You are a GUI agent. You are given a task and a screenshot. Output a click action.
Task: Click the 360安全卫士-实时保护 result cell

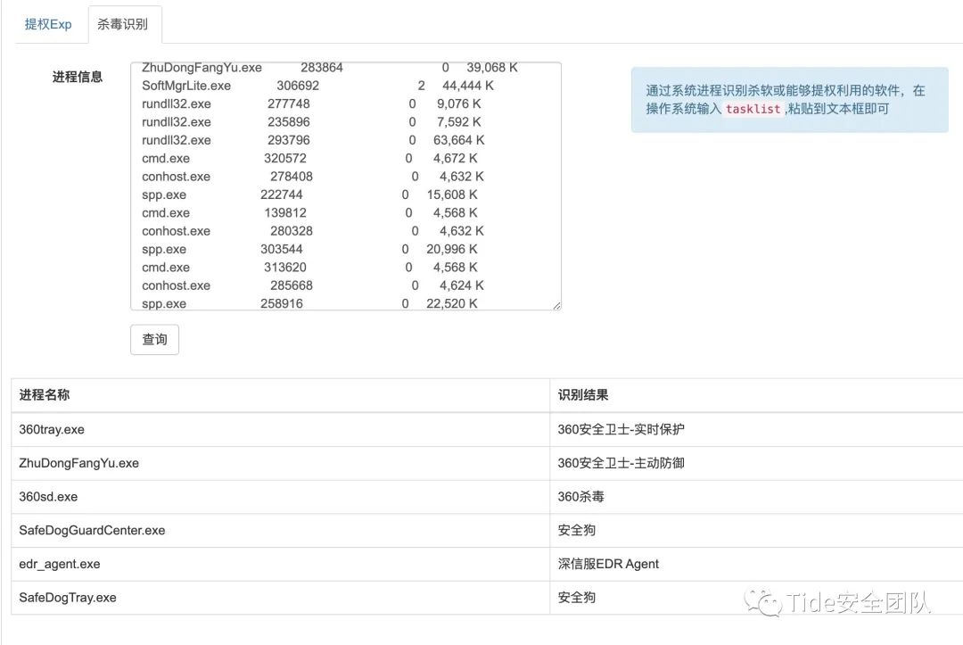(757, 429)
